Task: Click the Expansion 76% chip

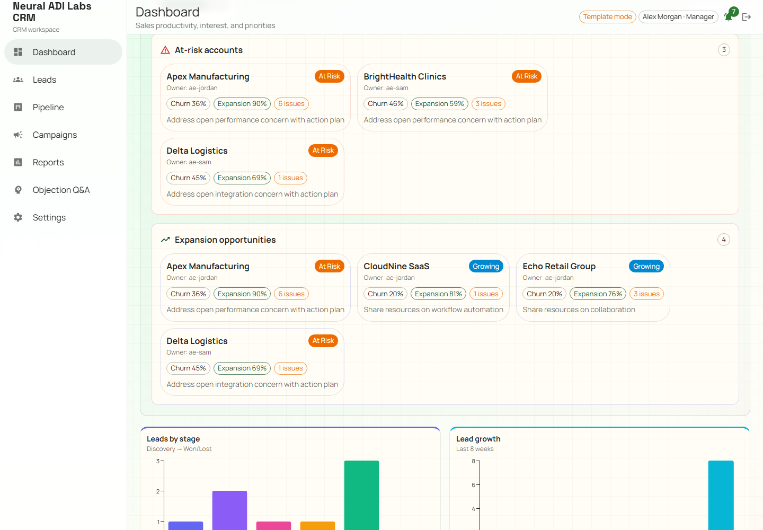Action: tap(598, 294)
